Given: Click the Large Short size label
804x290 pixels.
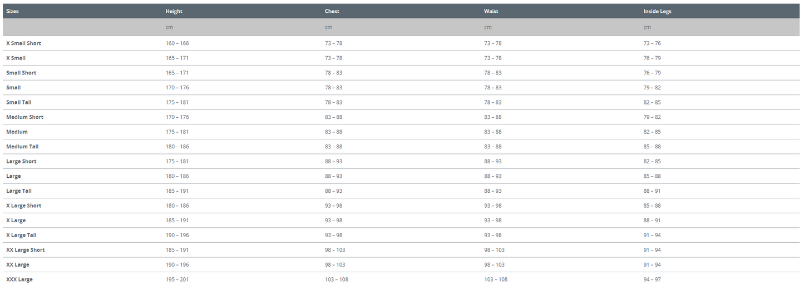Looking at the screenshot, I should tap(21, 161).
